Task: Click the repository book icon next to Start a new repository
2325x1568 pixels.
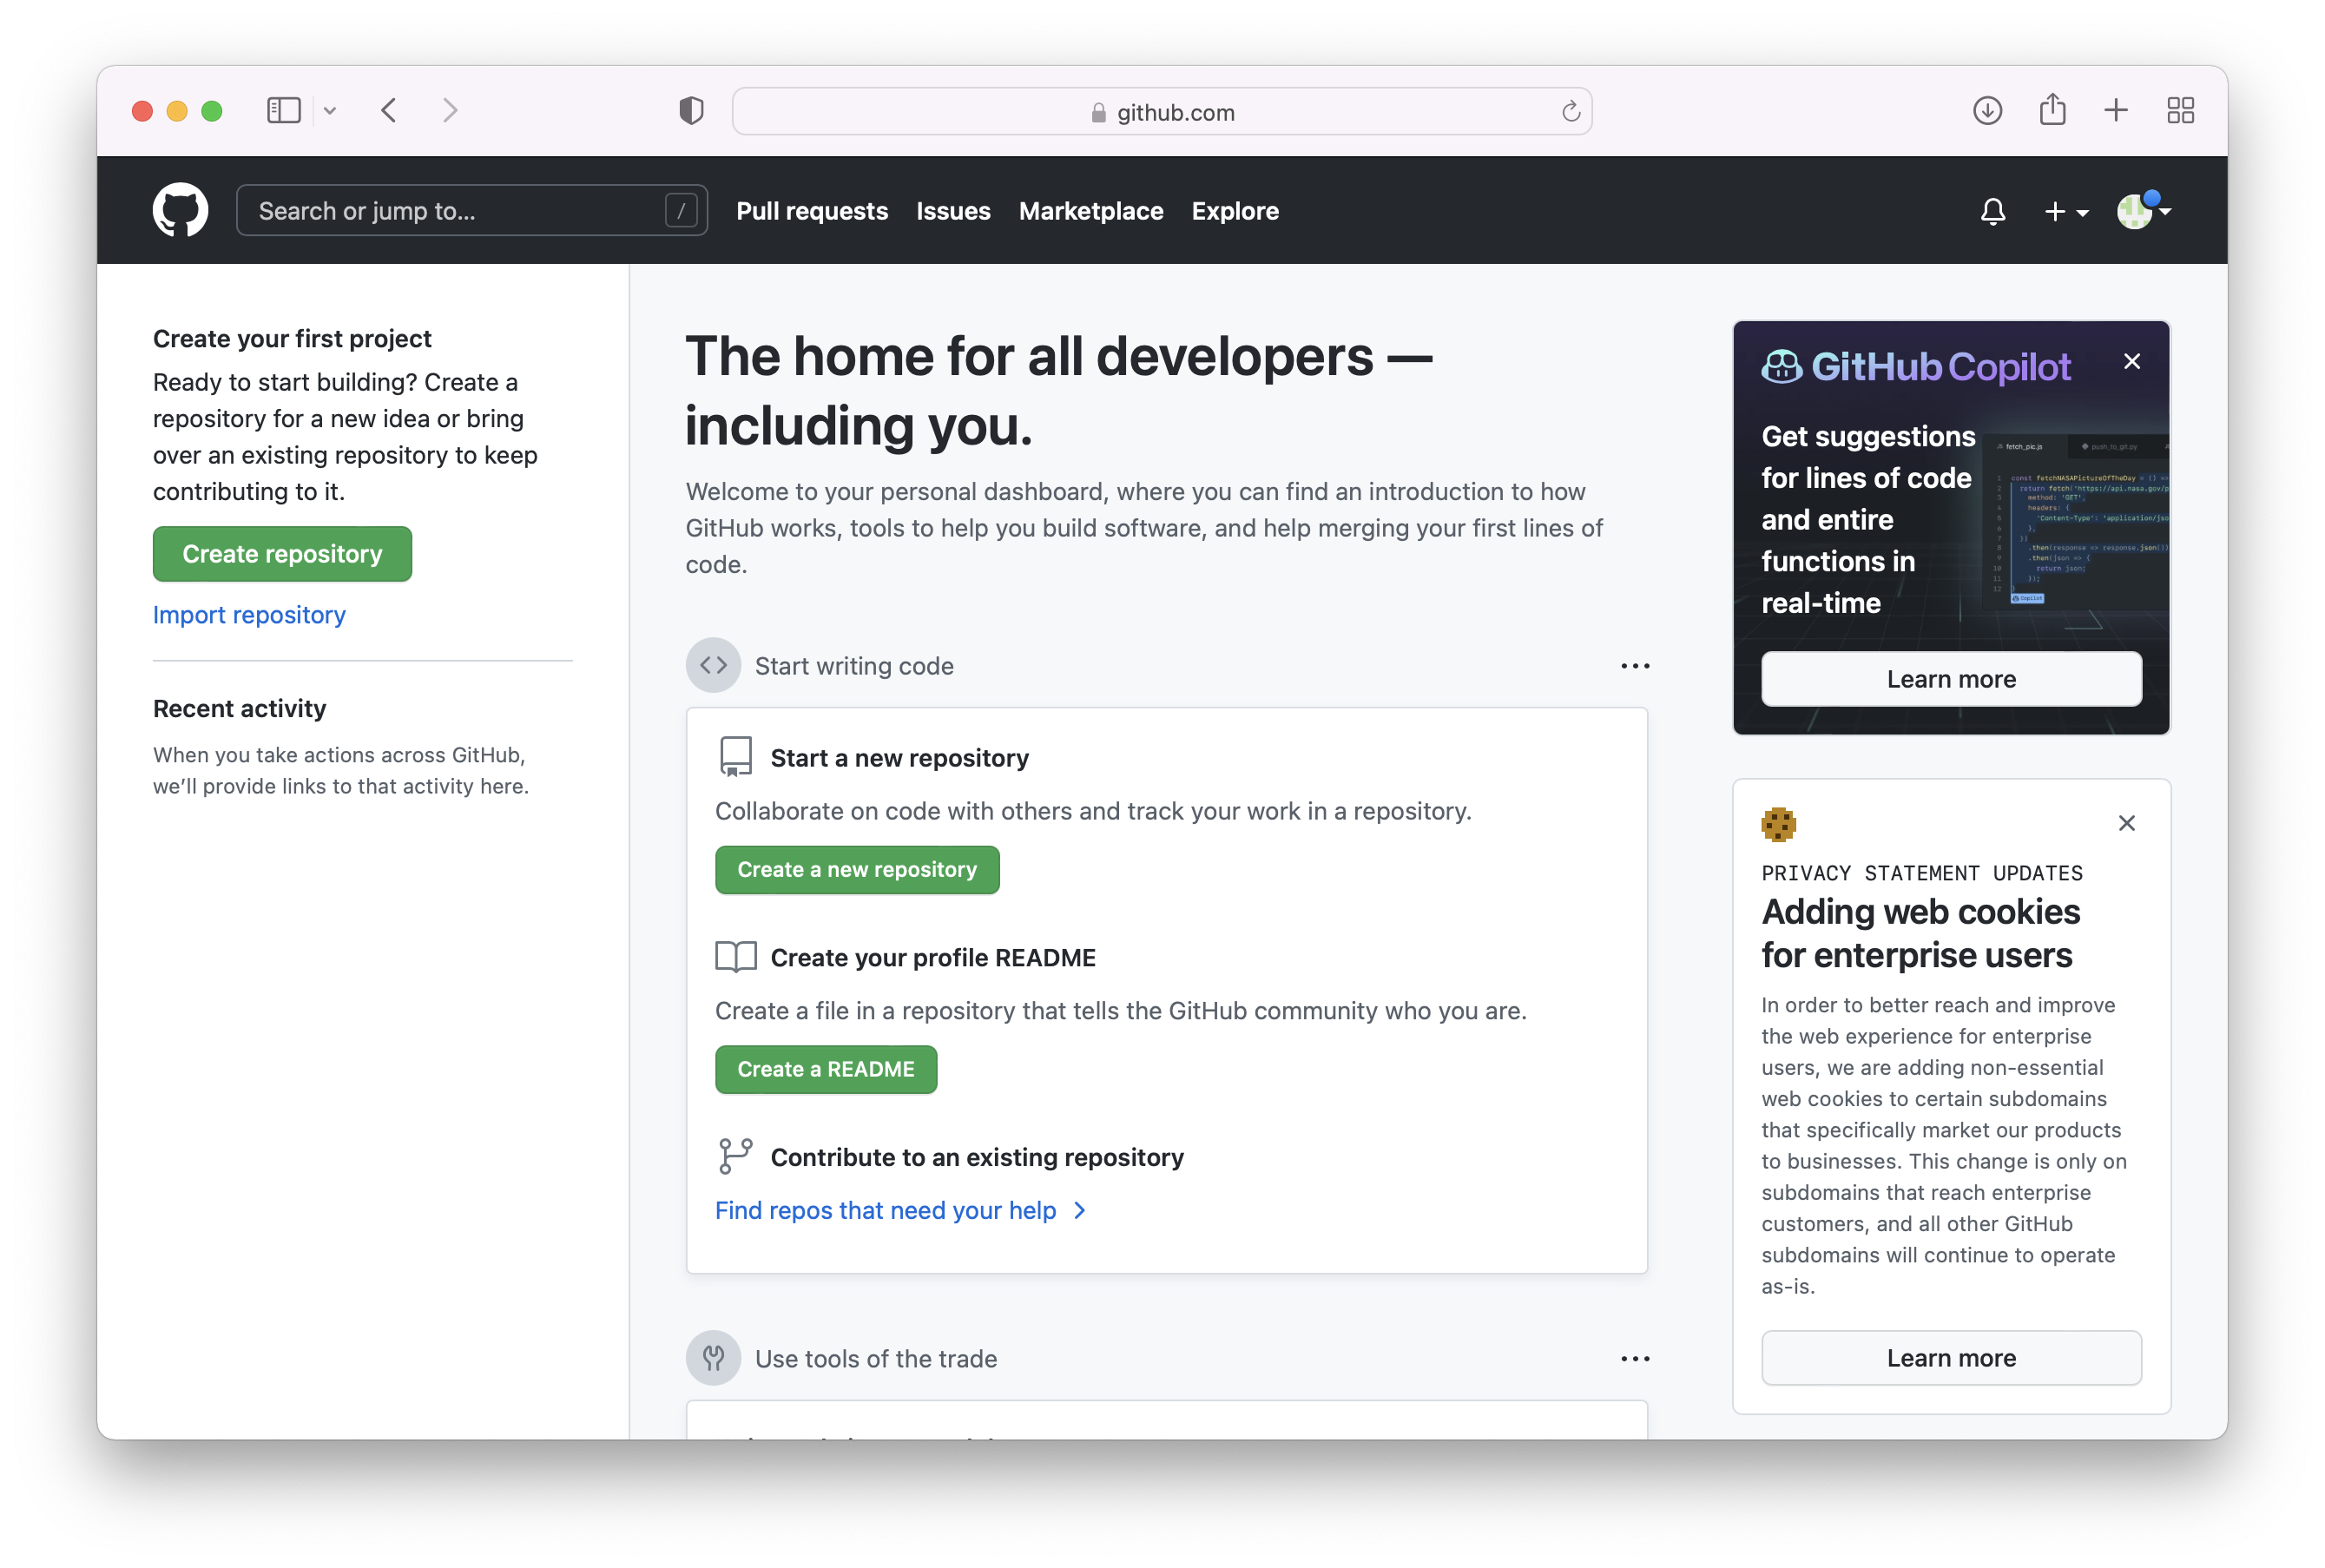Action: coord(735,756)
